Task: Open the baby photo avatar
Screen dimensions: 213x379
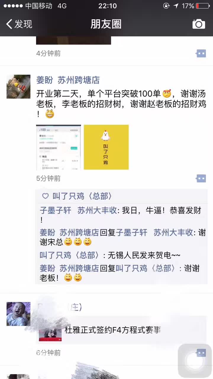Action: pyautogui.click(x=18, y=314)
